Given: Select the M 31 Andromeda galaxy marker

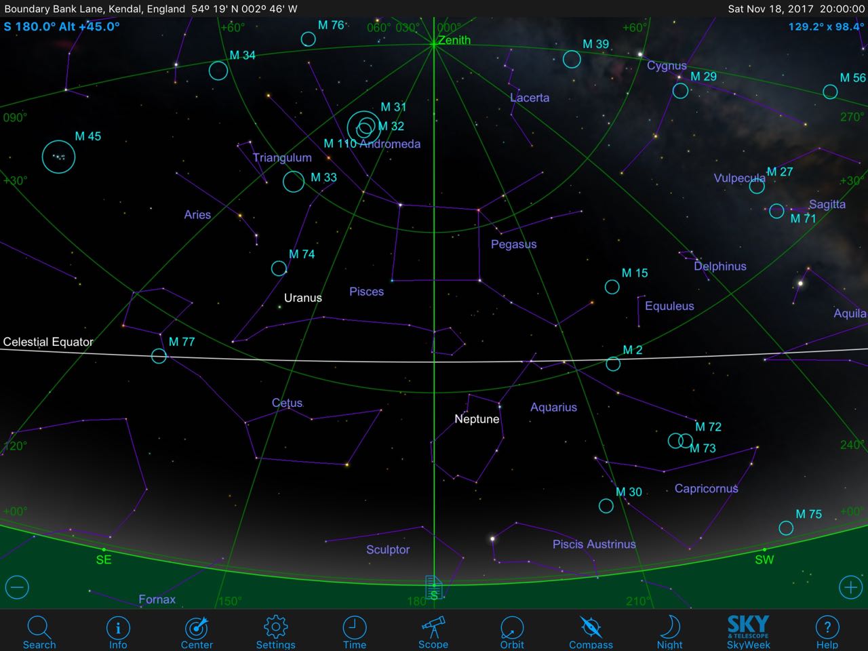Looking at the screenshot, I should (364, 127).
